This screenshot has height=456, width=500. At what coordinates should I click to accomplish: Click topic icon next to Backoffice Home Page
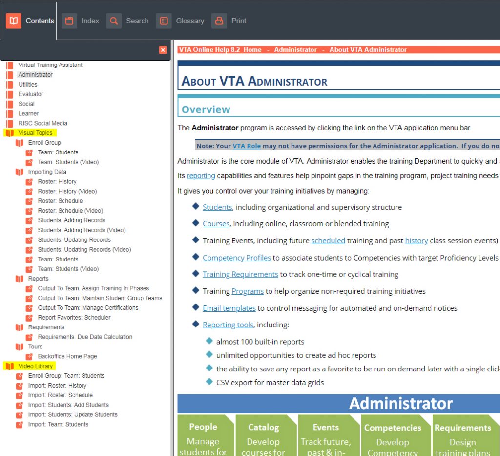[x=29, y=356]
